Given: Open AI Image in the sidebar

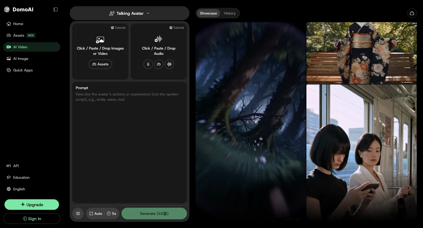Looking at the screenshot, I should point(32,59).
